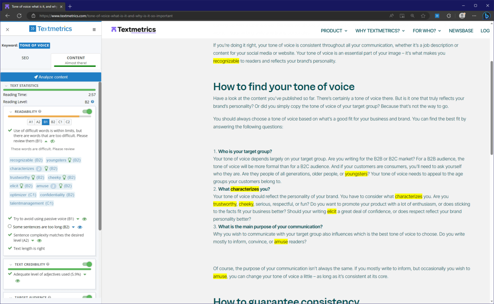Select the radio circle for 'Some sentences are too long'

(x=10, y=227)
